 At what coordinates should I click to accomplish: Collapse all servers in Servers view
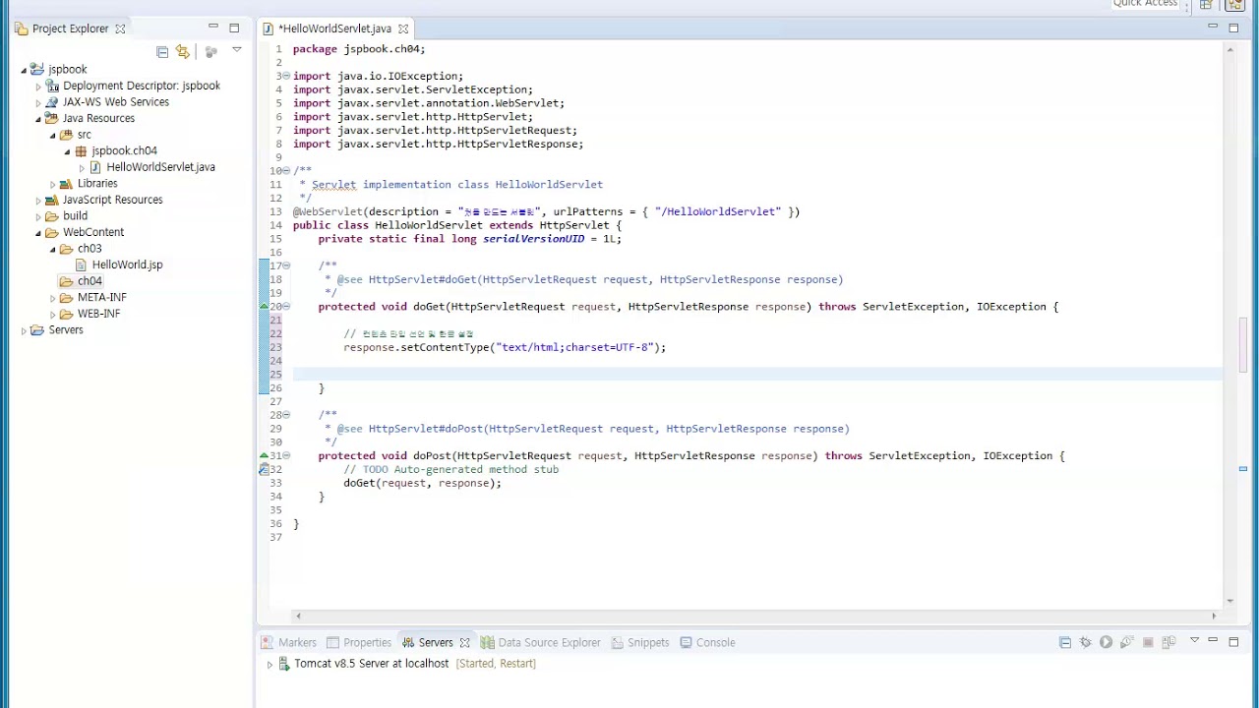click(1064, 642)
